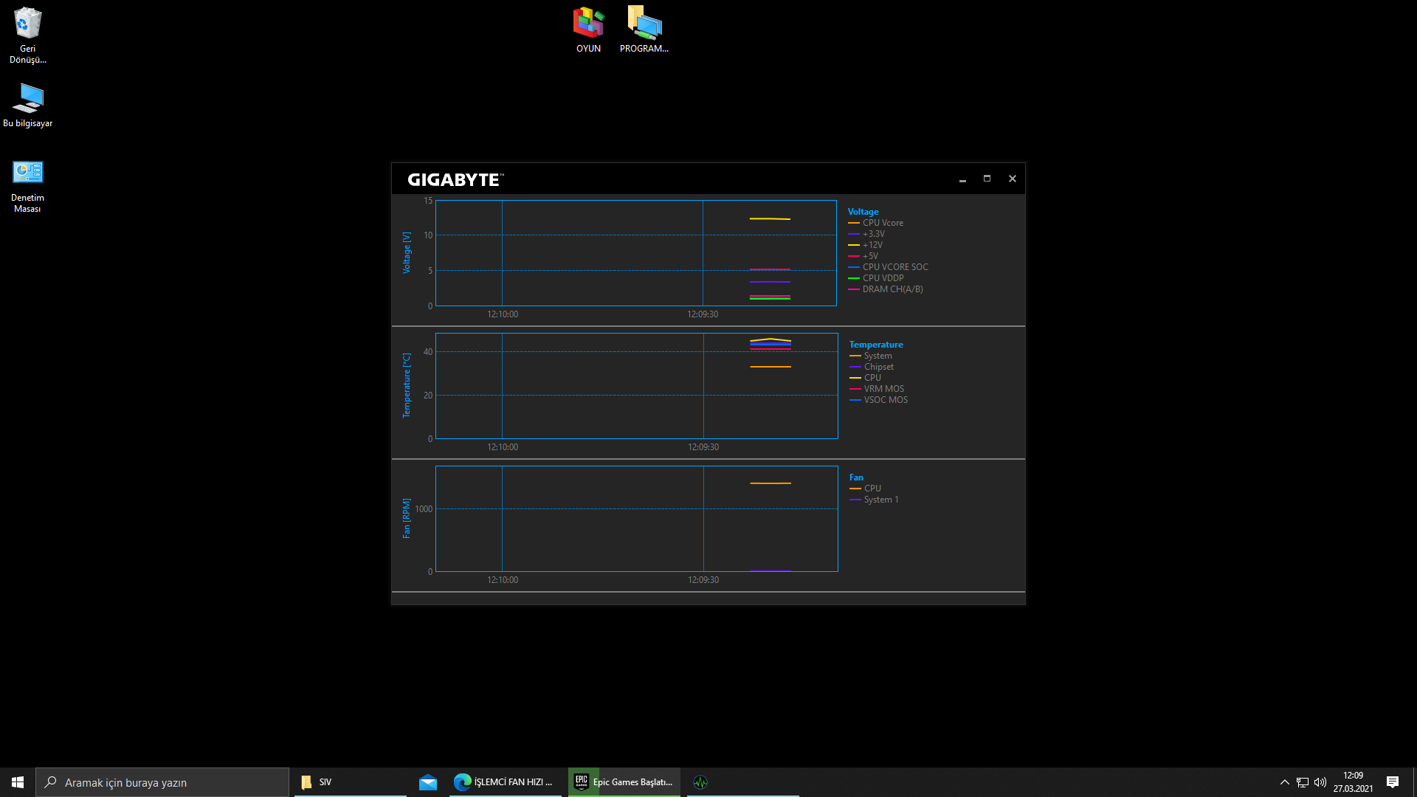Select System 1 fan legend entry
This screenshot has width=1417, height=797.
(x=874, y=499)
